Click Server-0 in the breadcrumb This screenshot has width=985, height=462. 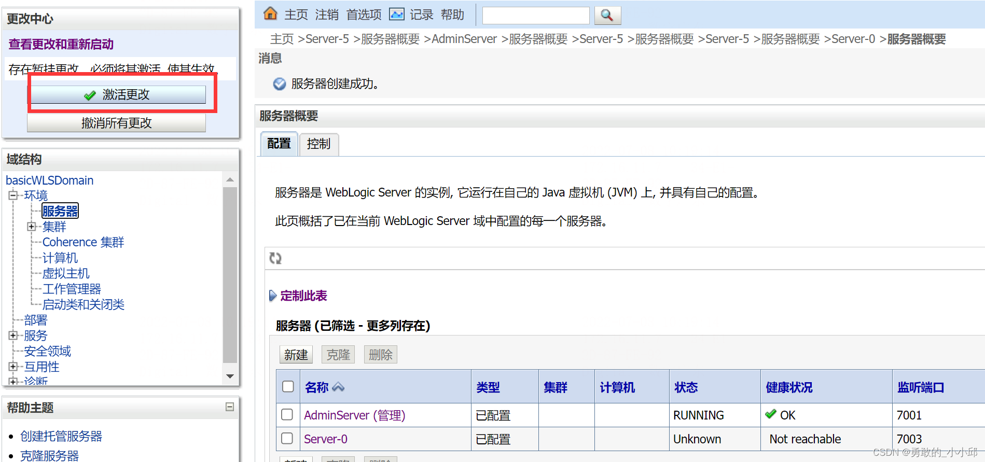tap(853, 39)
